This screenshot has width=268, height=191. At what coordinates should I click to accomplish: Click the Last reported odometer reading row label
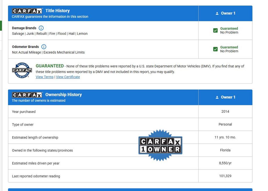[x=36, y=176]
